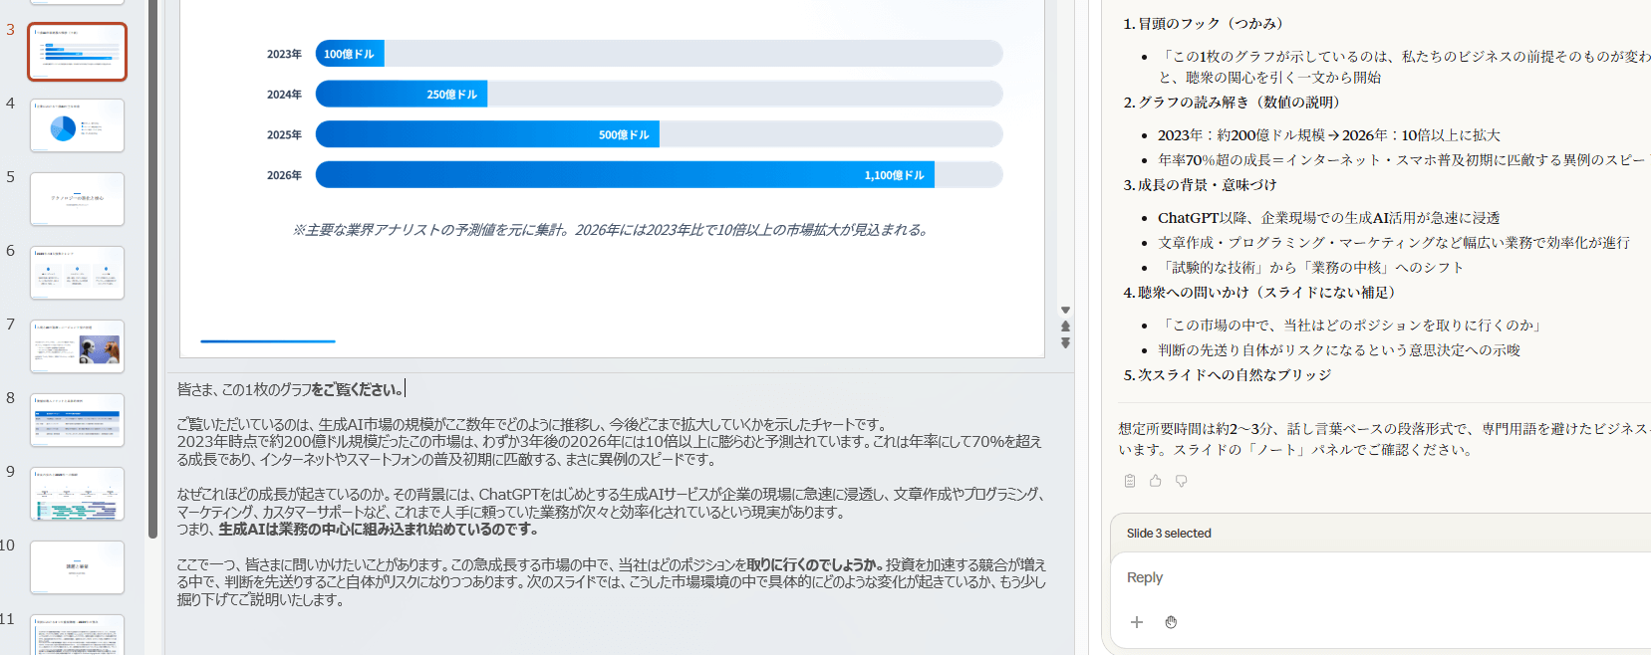Click the thumbs up feedback icon
1651x655 pixels.
[x=1156, y=481]
